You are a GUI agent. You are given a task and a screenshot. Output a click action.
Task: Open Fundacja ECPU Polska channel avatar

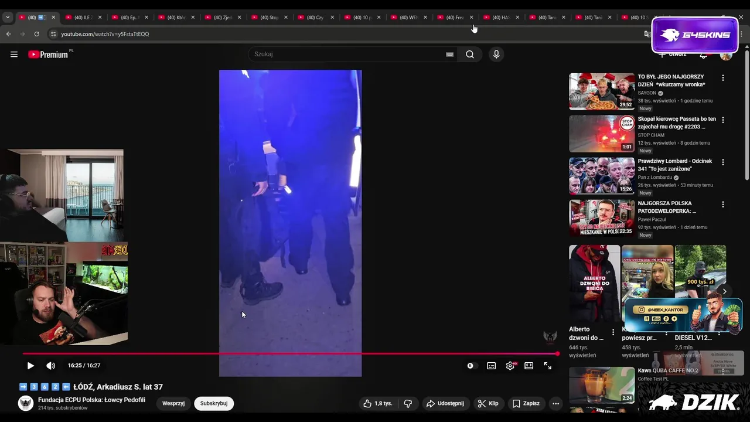tap(26, 403)
